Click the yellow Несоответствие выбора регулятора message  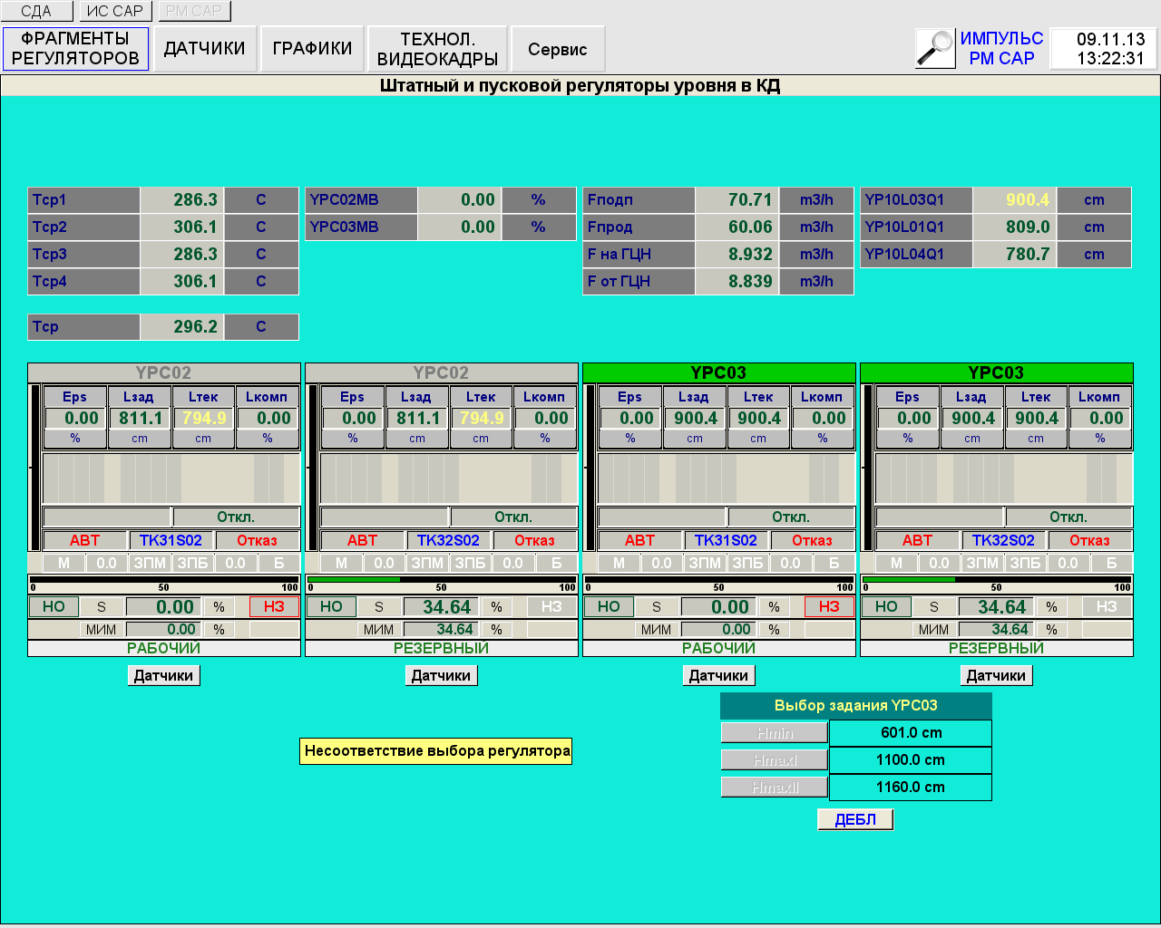436,750
